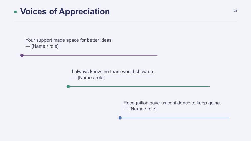Select the word "Appreciation" in the heading
Image resolution: width=251 pixels, height=141 pixels.
pyautogui.click(x=84, y=12)
